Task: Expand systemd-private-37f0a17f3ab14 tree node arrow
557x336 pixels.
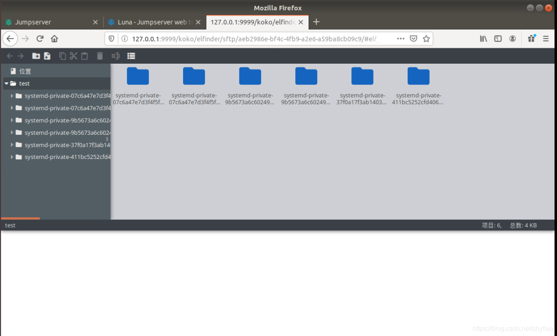Action: [12, 145]
